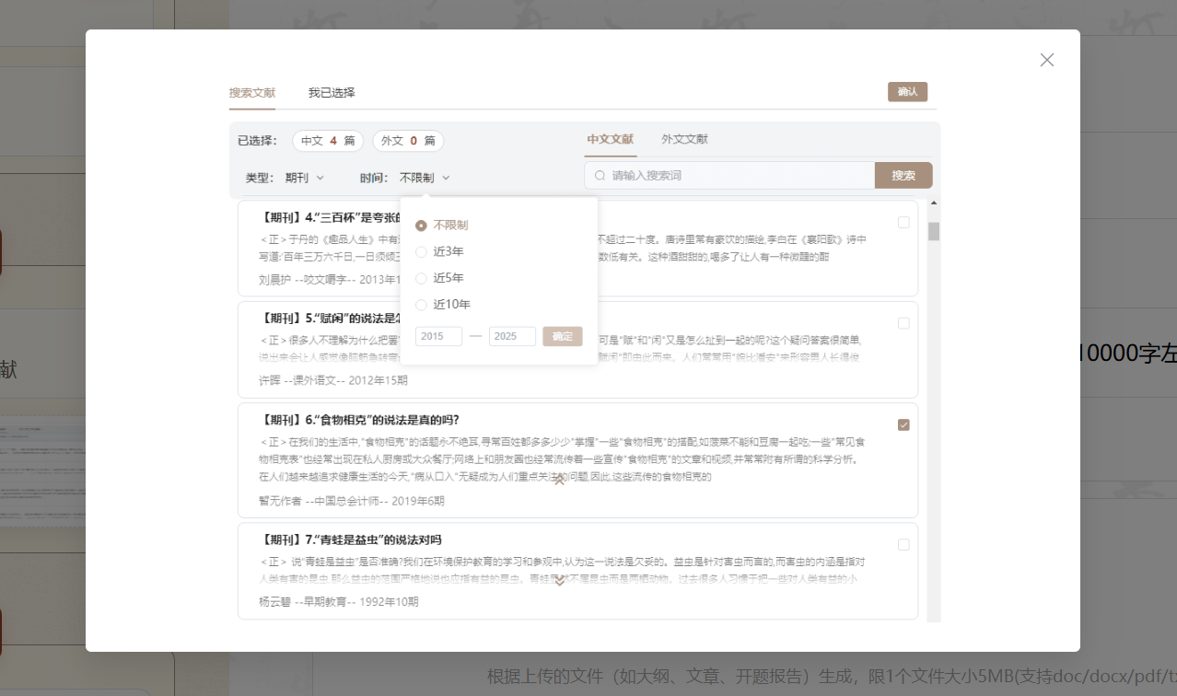This screenshot has width=1177, height=696.
Task: Click the 搜索 button
Action: (x=903, y=175)
